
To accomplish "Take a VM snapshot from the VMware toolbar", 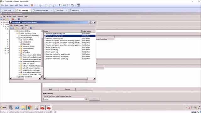I will (46, 5).
